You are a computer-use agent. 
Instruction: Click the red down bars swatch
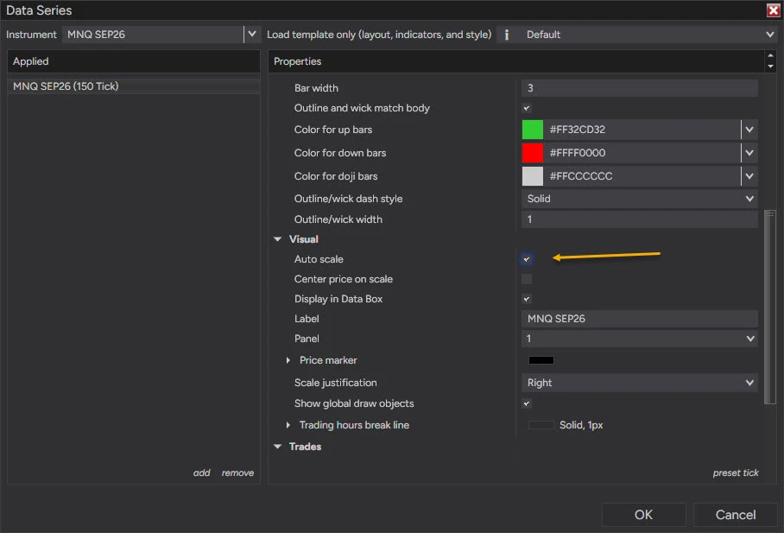(x=533, y=153)
